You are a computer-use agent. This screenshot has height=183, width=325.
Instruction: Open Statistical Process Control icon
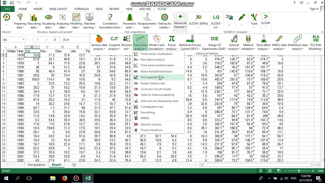190,39
